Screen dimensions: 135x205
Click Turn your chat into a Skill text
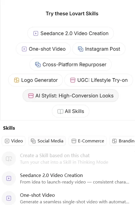(64, 162)
